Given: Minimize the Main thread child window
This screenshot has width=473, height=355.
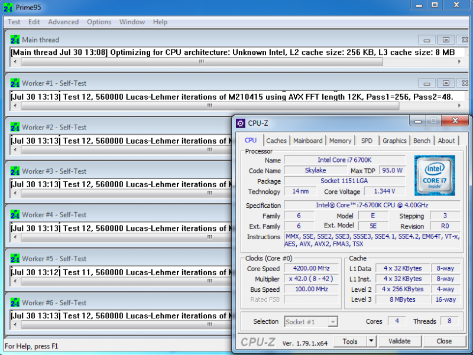Looking at the screenshot, I should pos(426,40).
